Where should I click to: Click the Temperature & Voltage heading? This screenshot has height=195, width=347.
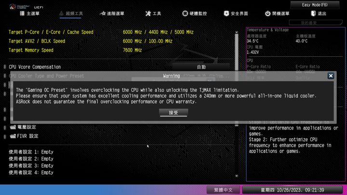(x=267, y=30)
